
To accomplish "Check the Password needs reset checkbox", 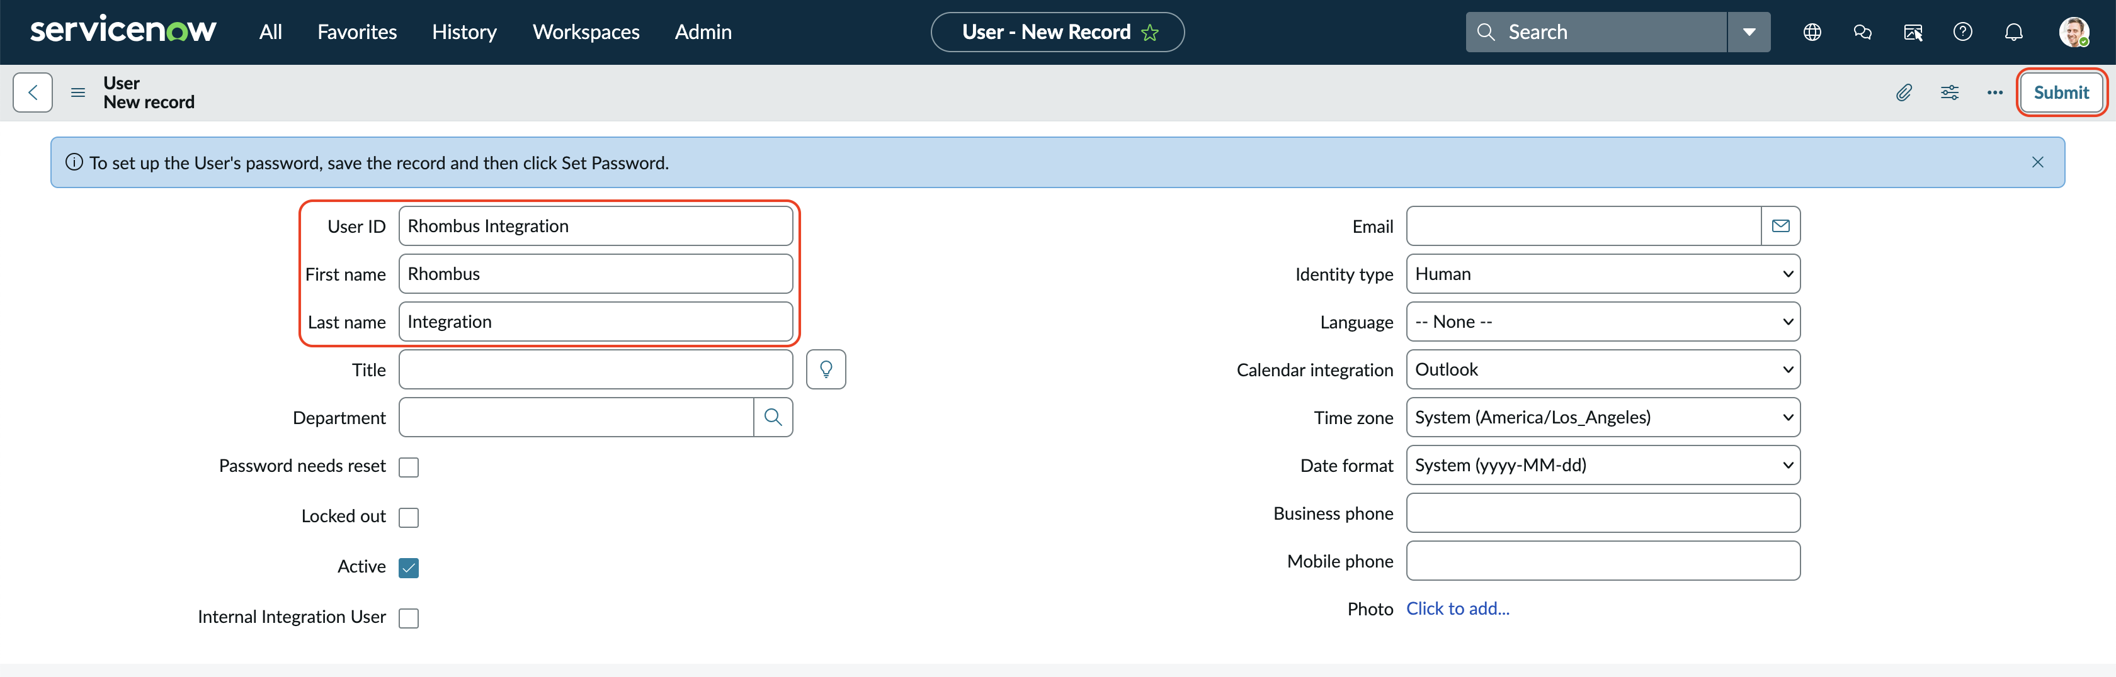I will click(408, 467).
